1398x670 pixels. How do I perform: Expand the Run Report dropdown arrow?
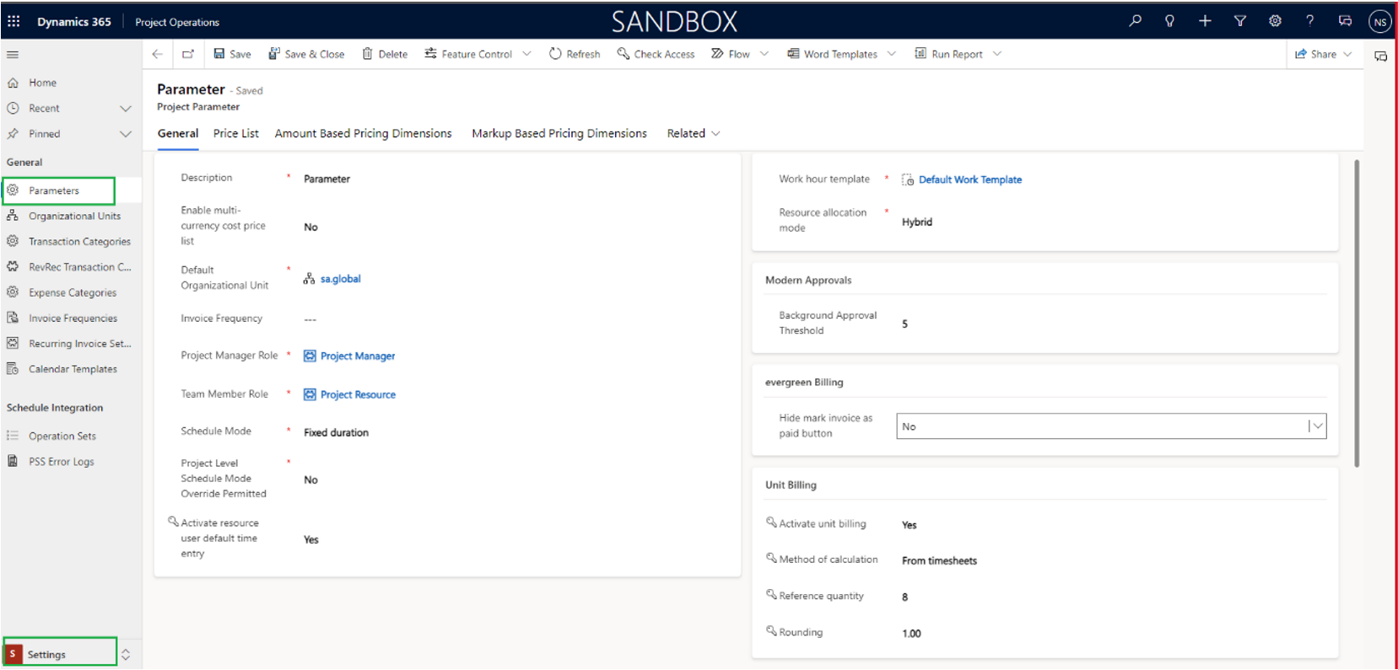pyautogui.click(x=997, y=54)
